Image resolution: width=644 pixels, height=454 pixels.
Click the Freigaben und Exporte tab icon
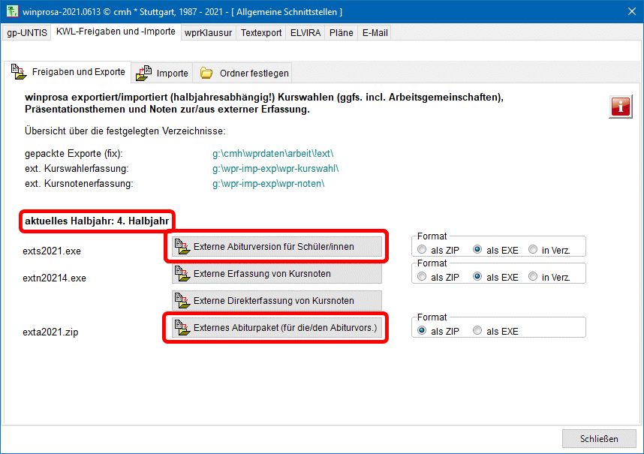click(19, 72)
